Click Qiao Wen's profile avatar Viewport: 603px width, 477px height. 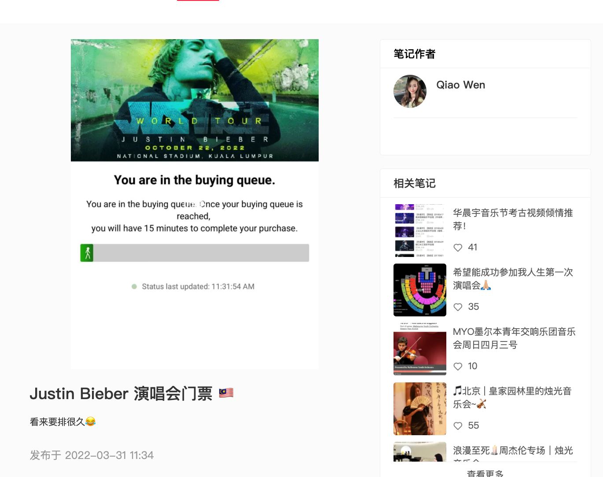coord(410,91)
